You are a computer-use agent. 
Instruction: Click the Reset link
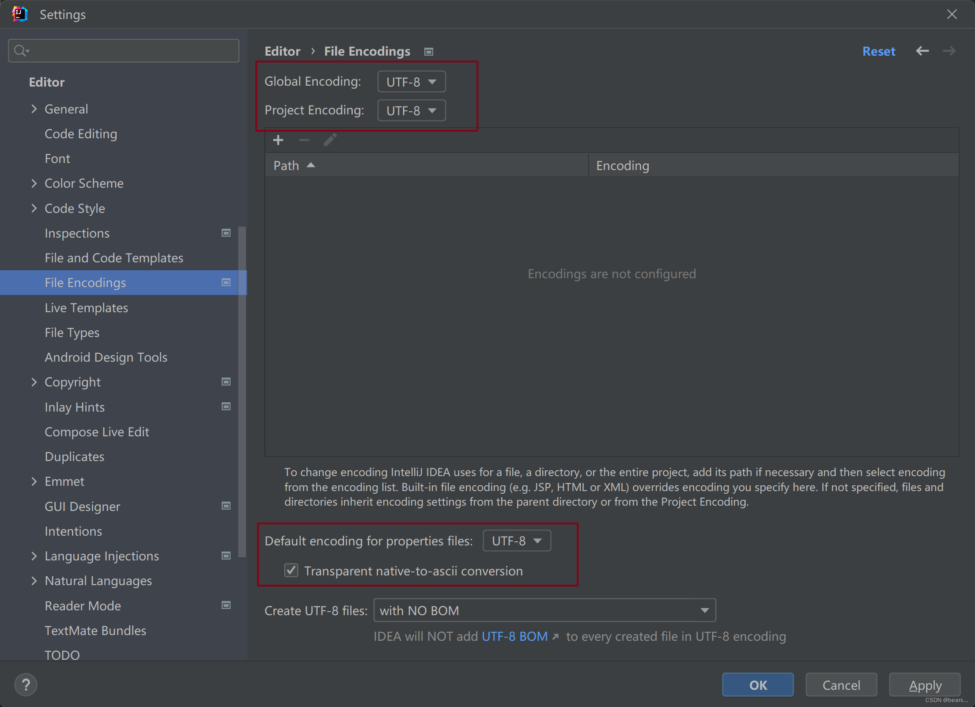878,51
